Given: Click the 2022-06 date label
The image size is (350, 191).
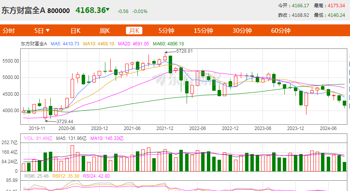Looking at the screenshot, I should tap(198, 128).
